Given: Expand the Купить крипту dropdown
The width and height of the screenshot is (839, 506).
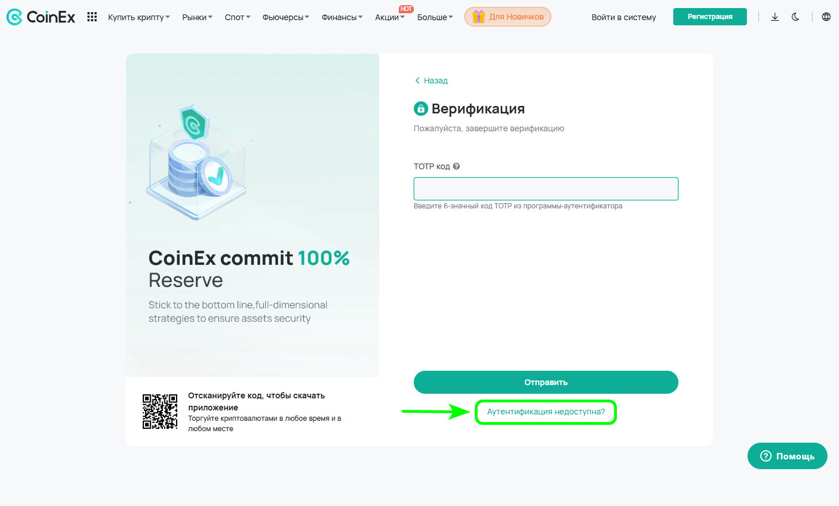Looking at the screenshot, I should pos(139,17).
